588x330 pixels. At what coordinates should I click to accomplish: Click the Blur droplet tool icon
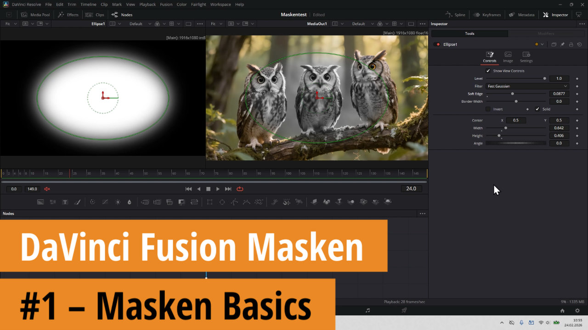130,202
